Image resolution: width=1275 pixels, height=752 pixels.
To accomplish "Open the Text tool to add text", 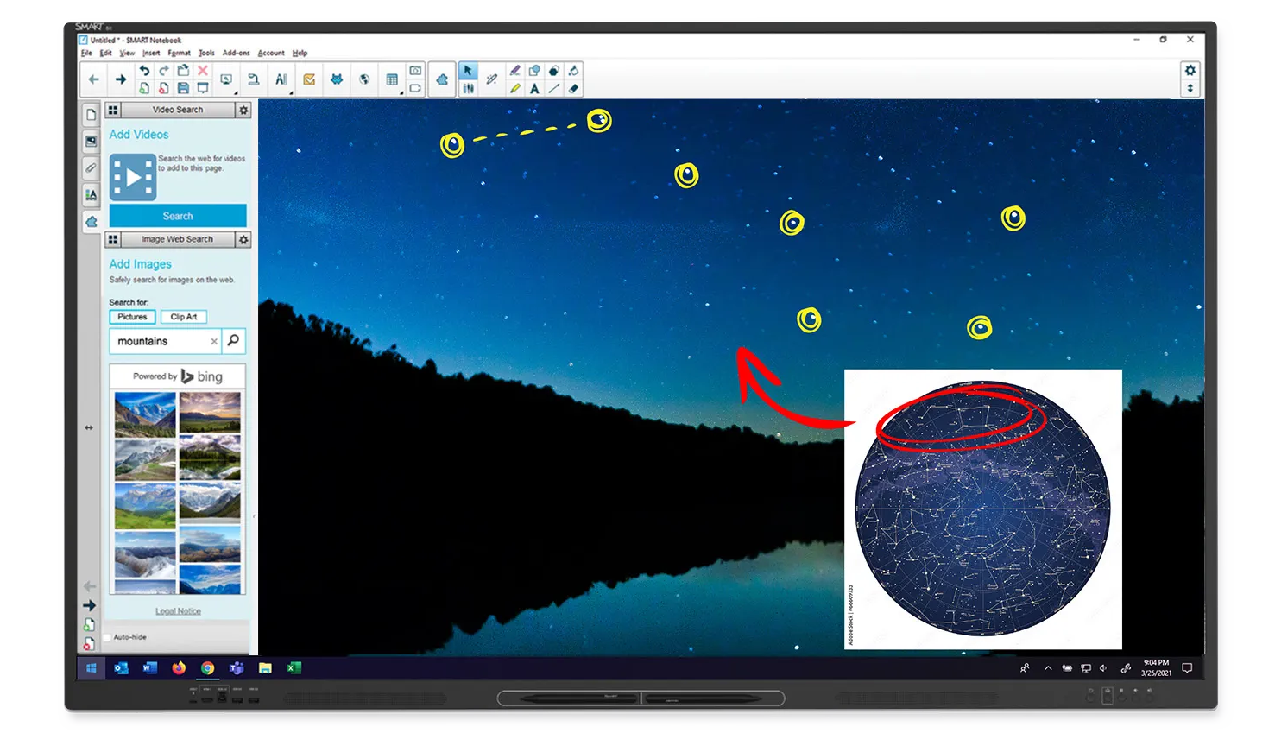I will (x=535, y=88).
